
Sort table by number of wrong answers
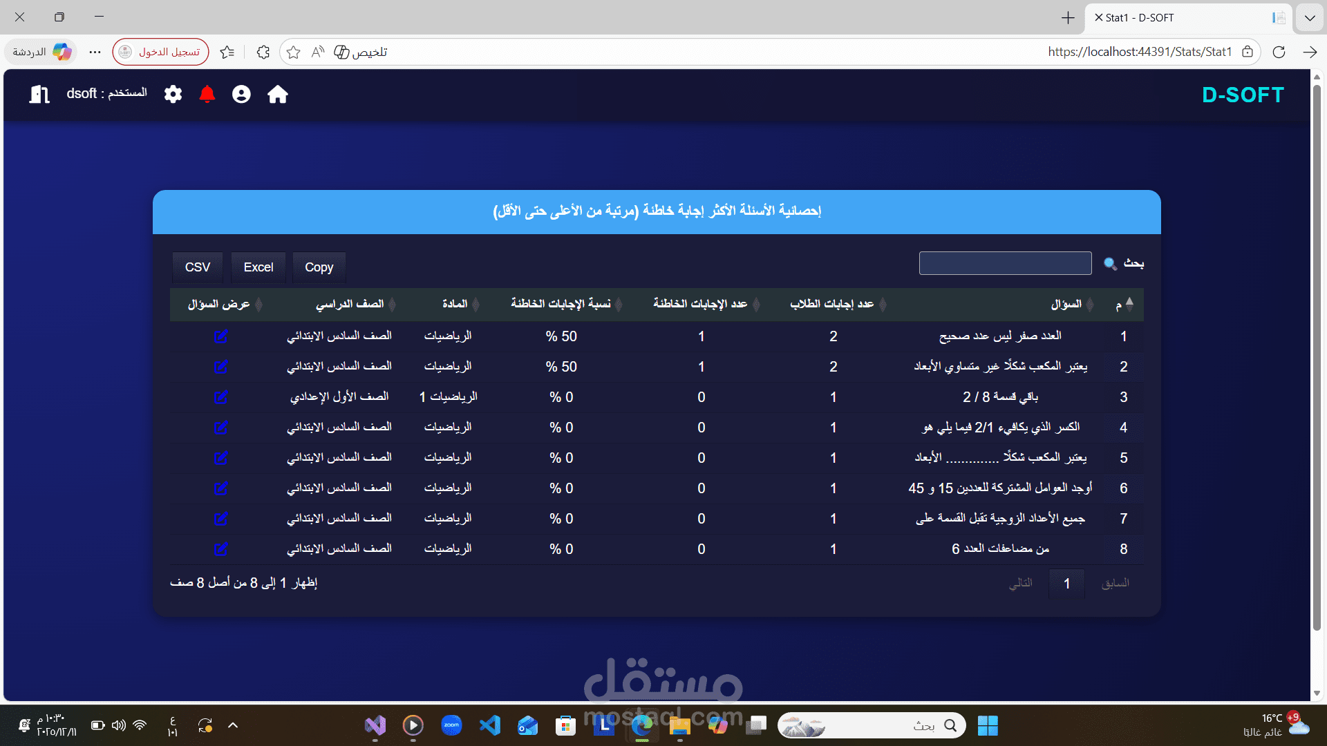click(x=700, y=304)
